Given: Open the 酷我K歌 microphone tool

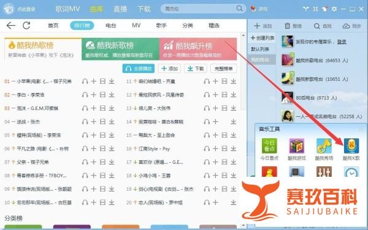Looking at the screenshot, I should point(351,146).
